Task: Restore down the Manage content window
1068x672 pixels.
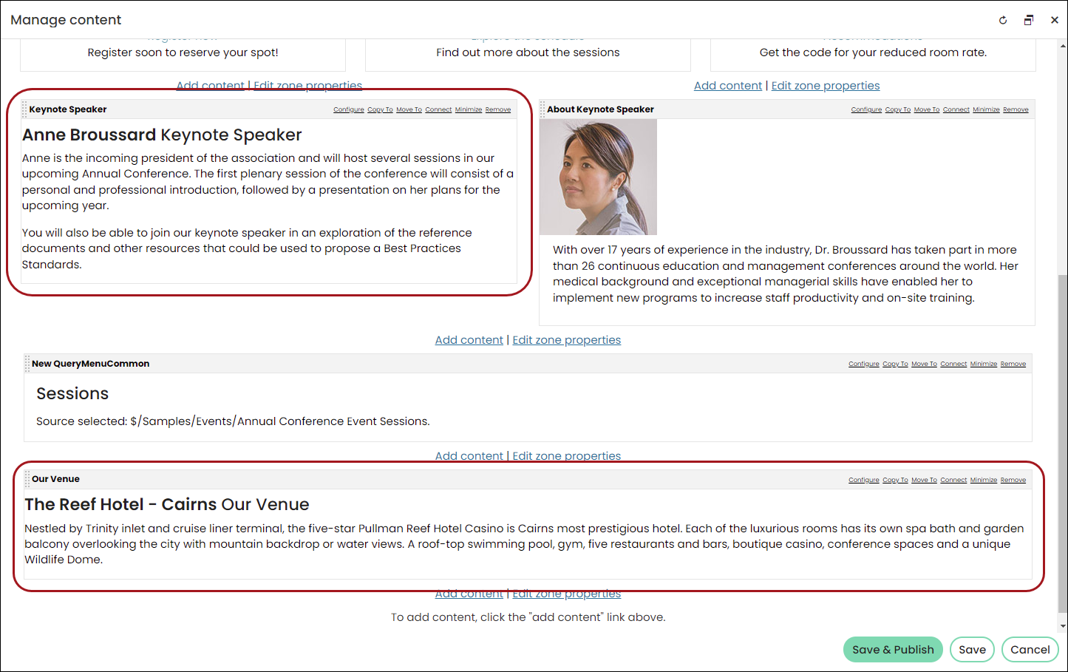Action: [x=1029, y=20]
